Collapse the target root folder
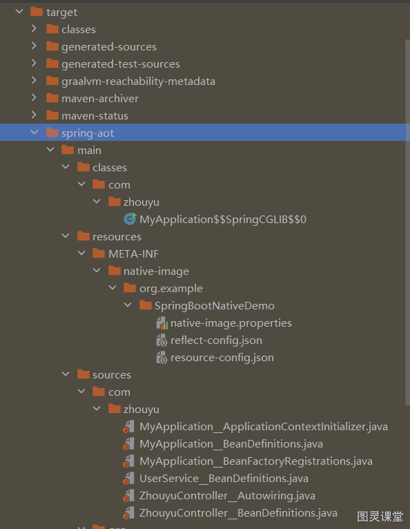The height and width of the screenshot is (529, 410). coord(19,12)
